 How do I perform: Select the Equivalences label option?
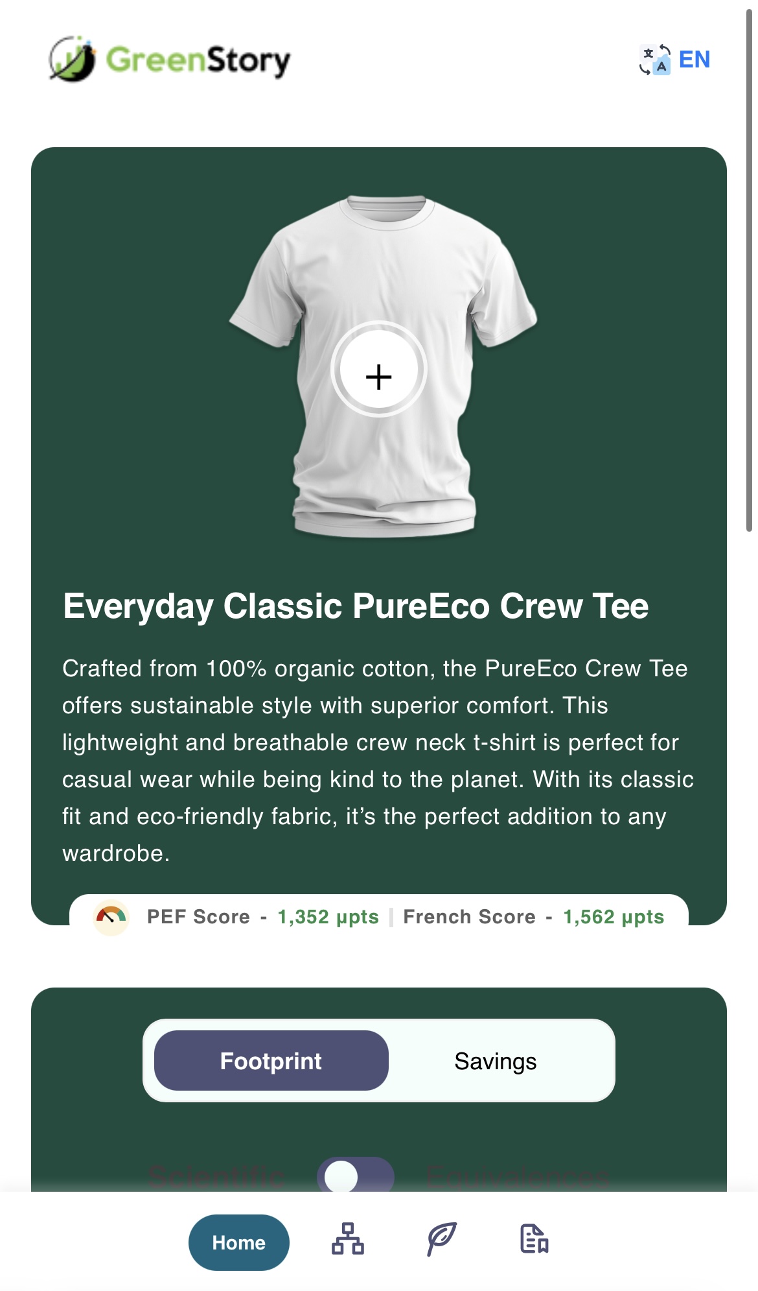(x=518, y=1176)
